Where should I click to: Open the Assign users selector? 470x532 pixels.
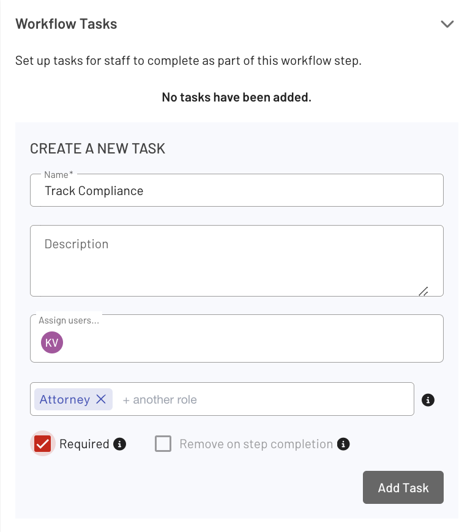tap(237, 338)
